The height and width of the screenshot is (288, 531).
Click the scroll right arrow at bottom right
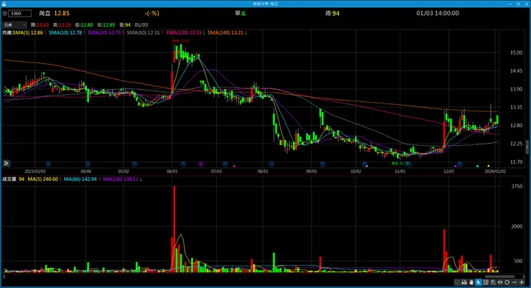[524, 277]
